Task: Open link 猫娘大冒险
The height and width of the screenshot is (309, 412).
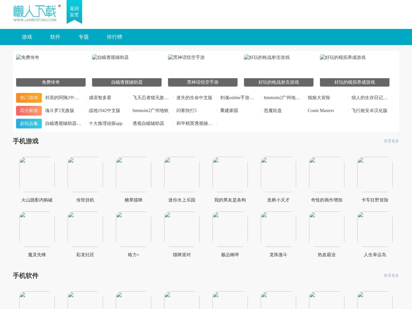Action: tap(319, 98)
